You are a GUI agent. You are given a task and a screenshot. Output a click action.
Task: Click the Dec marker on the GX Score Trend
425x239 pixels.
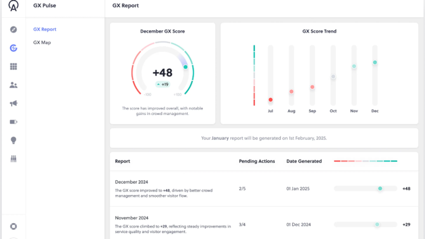(374, 62)
